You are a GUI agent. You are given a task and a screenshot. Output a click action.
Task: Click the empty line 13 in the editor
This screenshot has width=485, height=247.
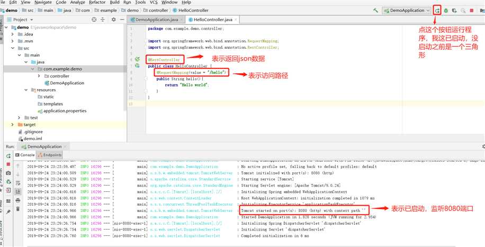pos(315,104)
